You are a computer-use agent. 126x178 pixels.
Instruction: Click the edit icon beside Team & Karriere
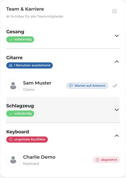point(114,11)
